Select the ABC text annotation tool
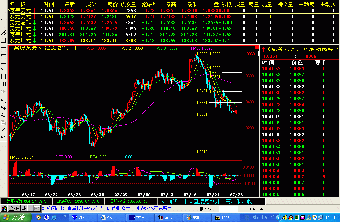This screenshot has width=340, height=222. tap(3, 91)
